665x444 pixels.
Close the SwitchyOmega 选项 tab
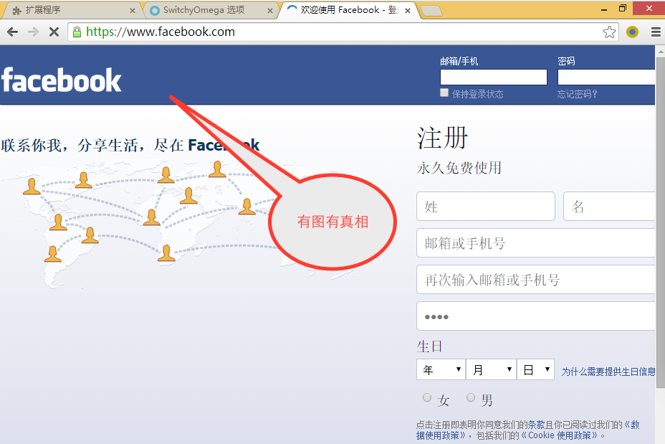269,11
